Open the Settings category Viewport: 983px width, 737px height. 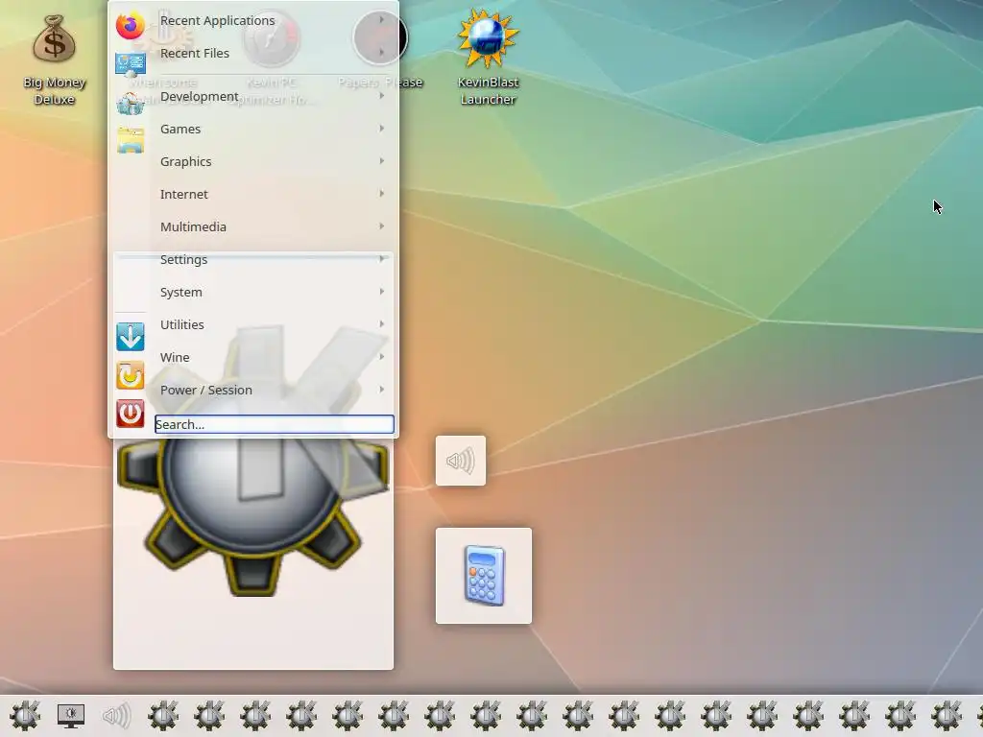274,259
